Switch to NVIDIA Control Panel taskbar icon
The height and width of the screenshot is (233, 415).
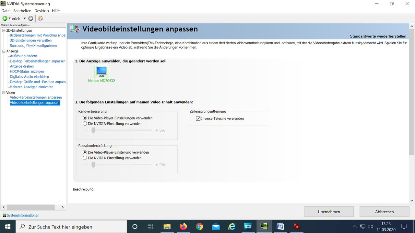tap(264, 227)
